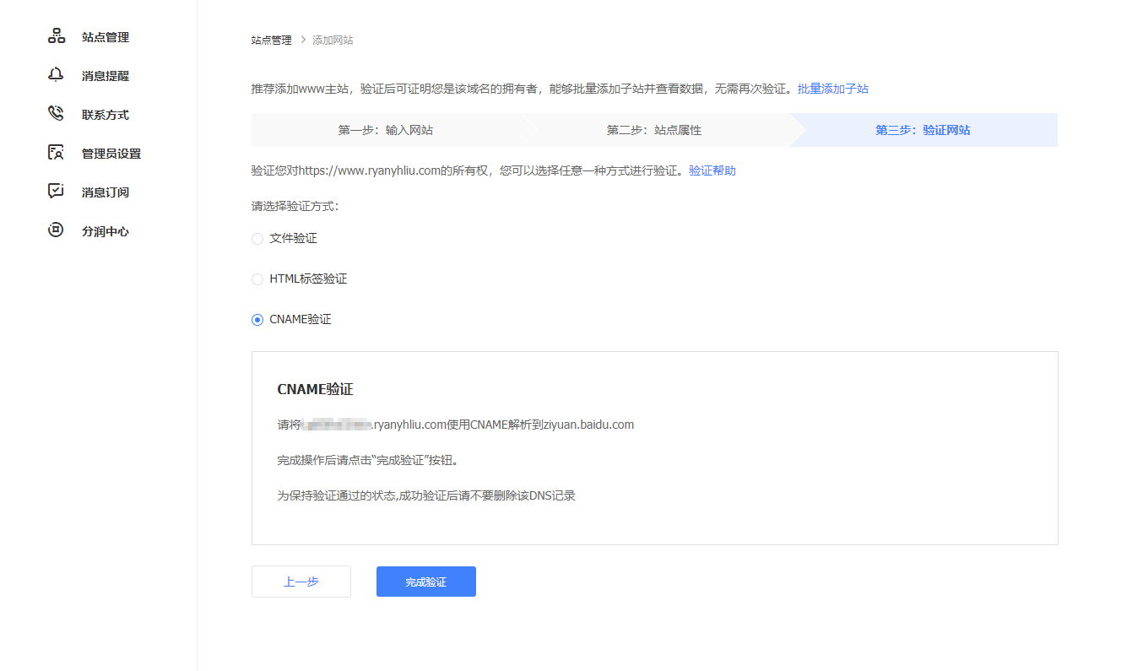This screenshot has height=671, width=1132.
Task: Click the site management sidebar icon
Action: click(x=56, y=36)
